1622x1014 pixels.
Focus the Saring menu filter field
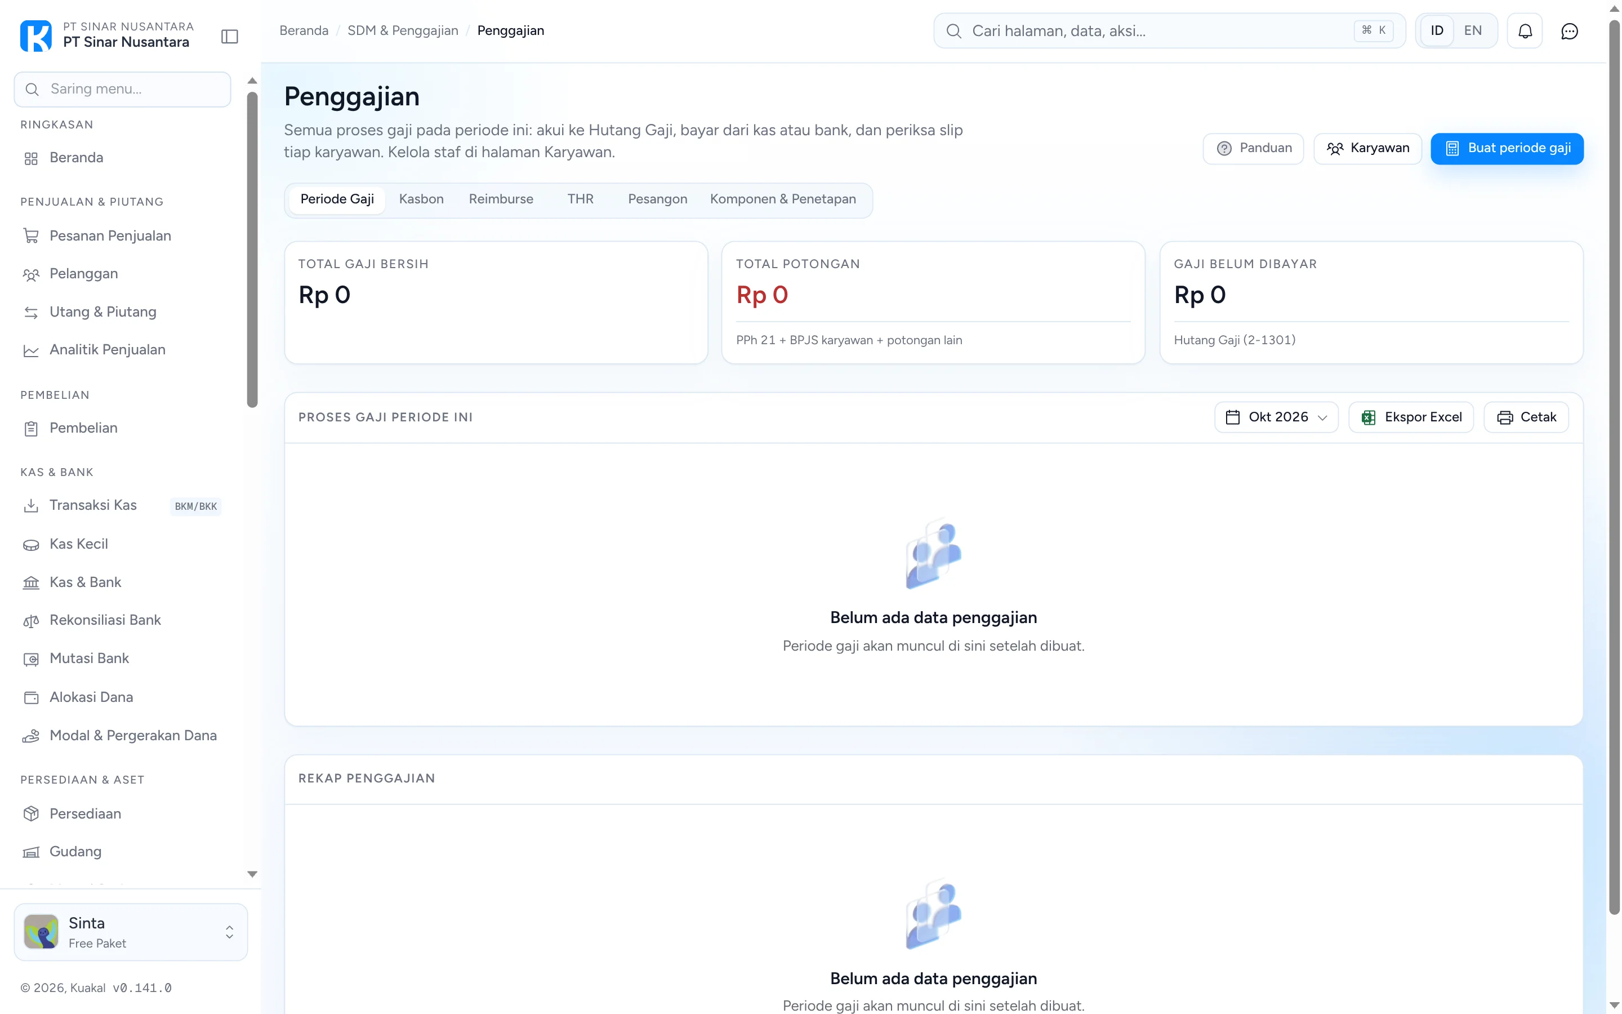[x=123, y=89]
